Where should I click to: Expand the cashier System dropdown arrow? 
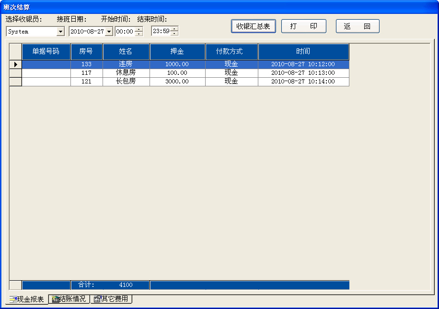60,31
